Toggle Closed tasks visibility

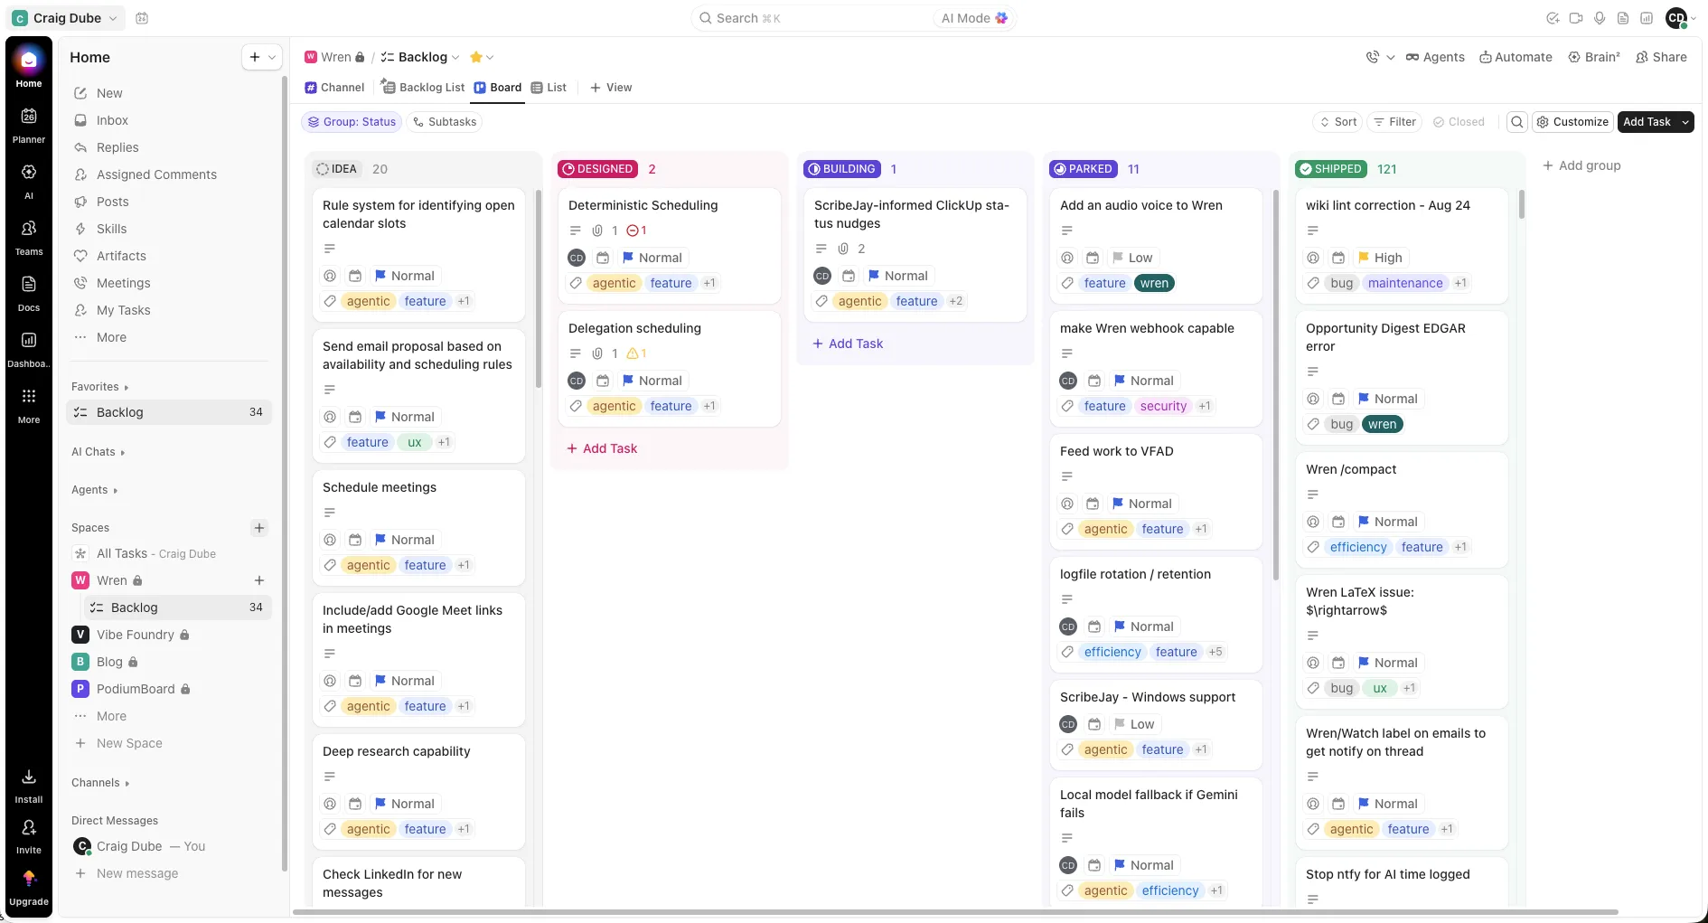[x=1459, y=122]
